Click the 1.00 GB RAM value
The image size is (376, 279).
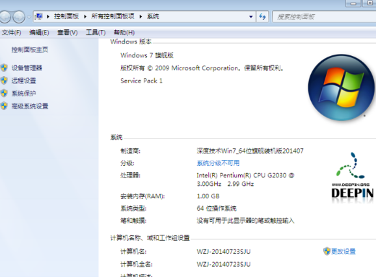(208, 196)
